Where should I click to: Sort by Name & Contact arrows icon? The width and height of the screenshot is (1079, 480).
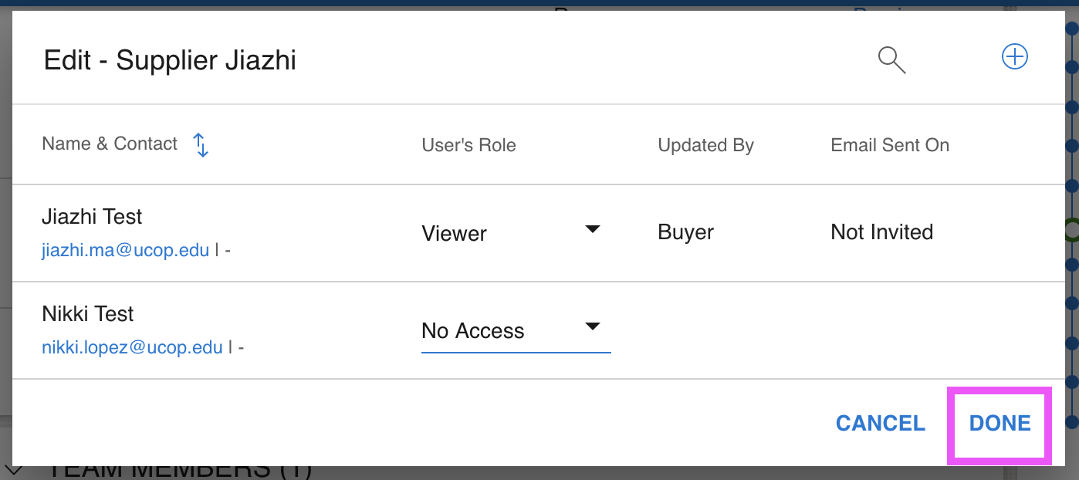point(201,144)
